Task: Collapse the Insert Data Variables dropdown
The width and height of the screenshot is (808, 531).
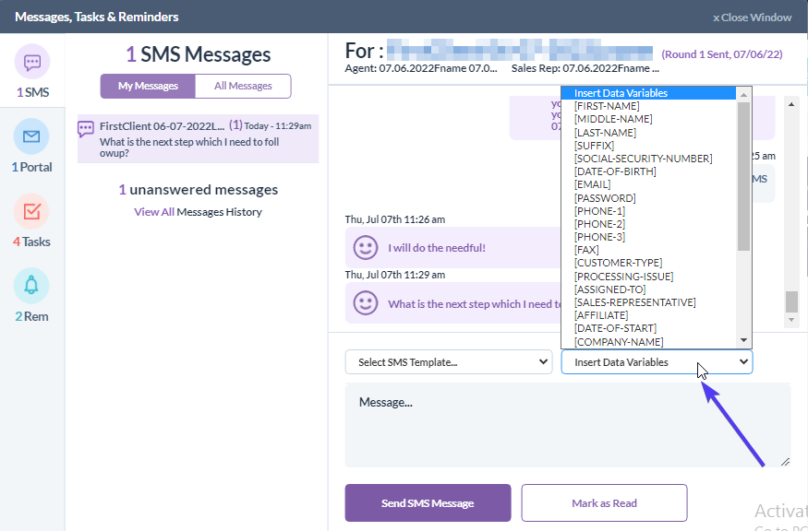Action: 657,362
